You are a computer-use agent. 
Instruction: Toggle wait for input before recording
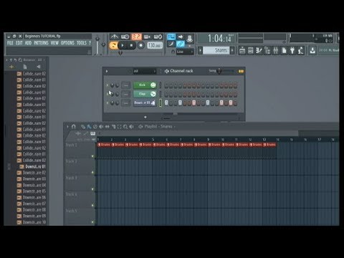click(125, 37)
